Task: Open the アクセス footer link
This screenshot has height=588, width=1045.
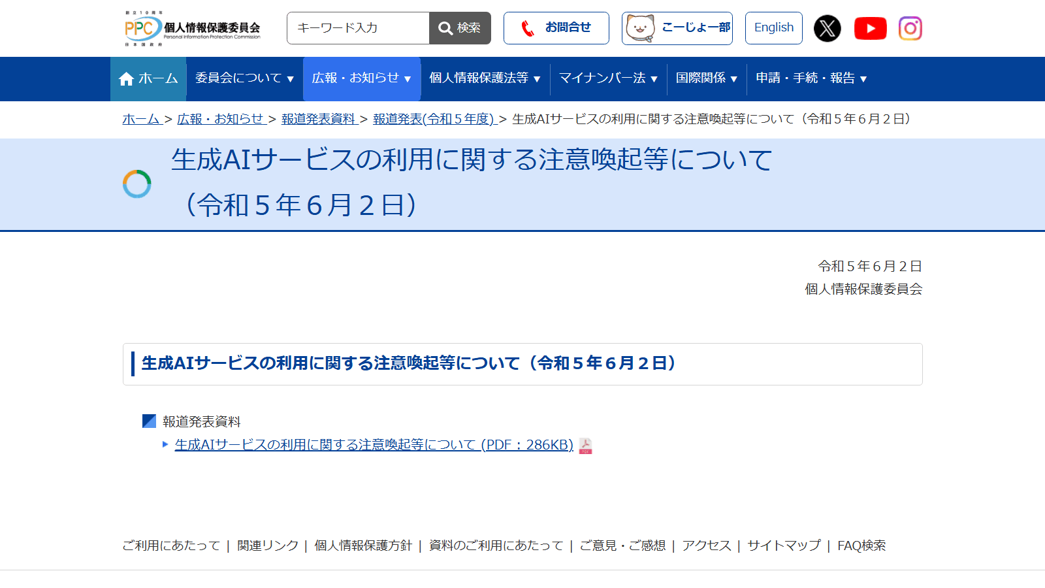Action: 707,546
